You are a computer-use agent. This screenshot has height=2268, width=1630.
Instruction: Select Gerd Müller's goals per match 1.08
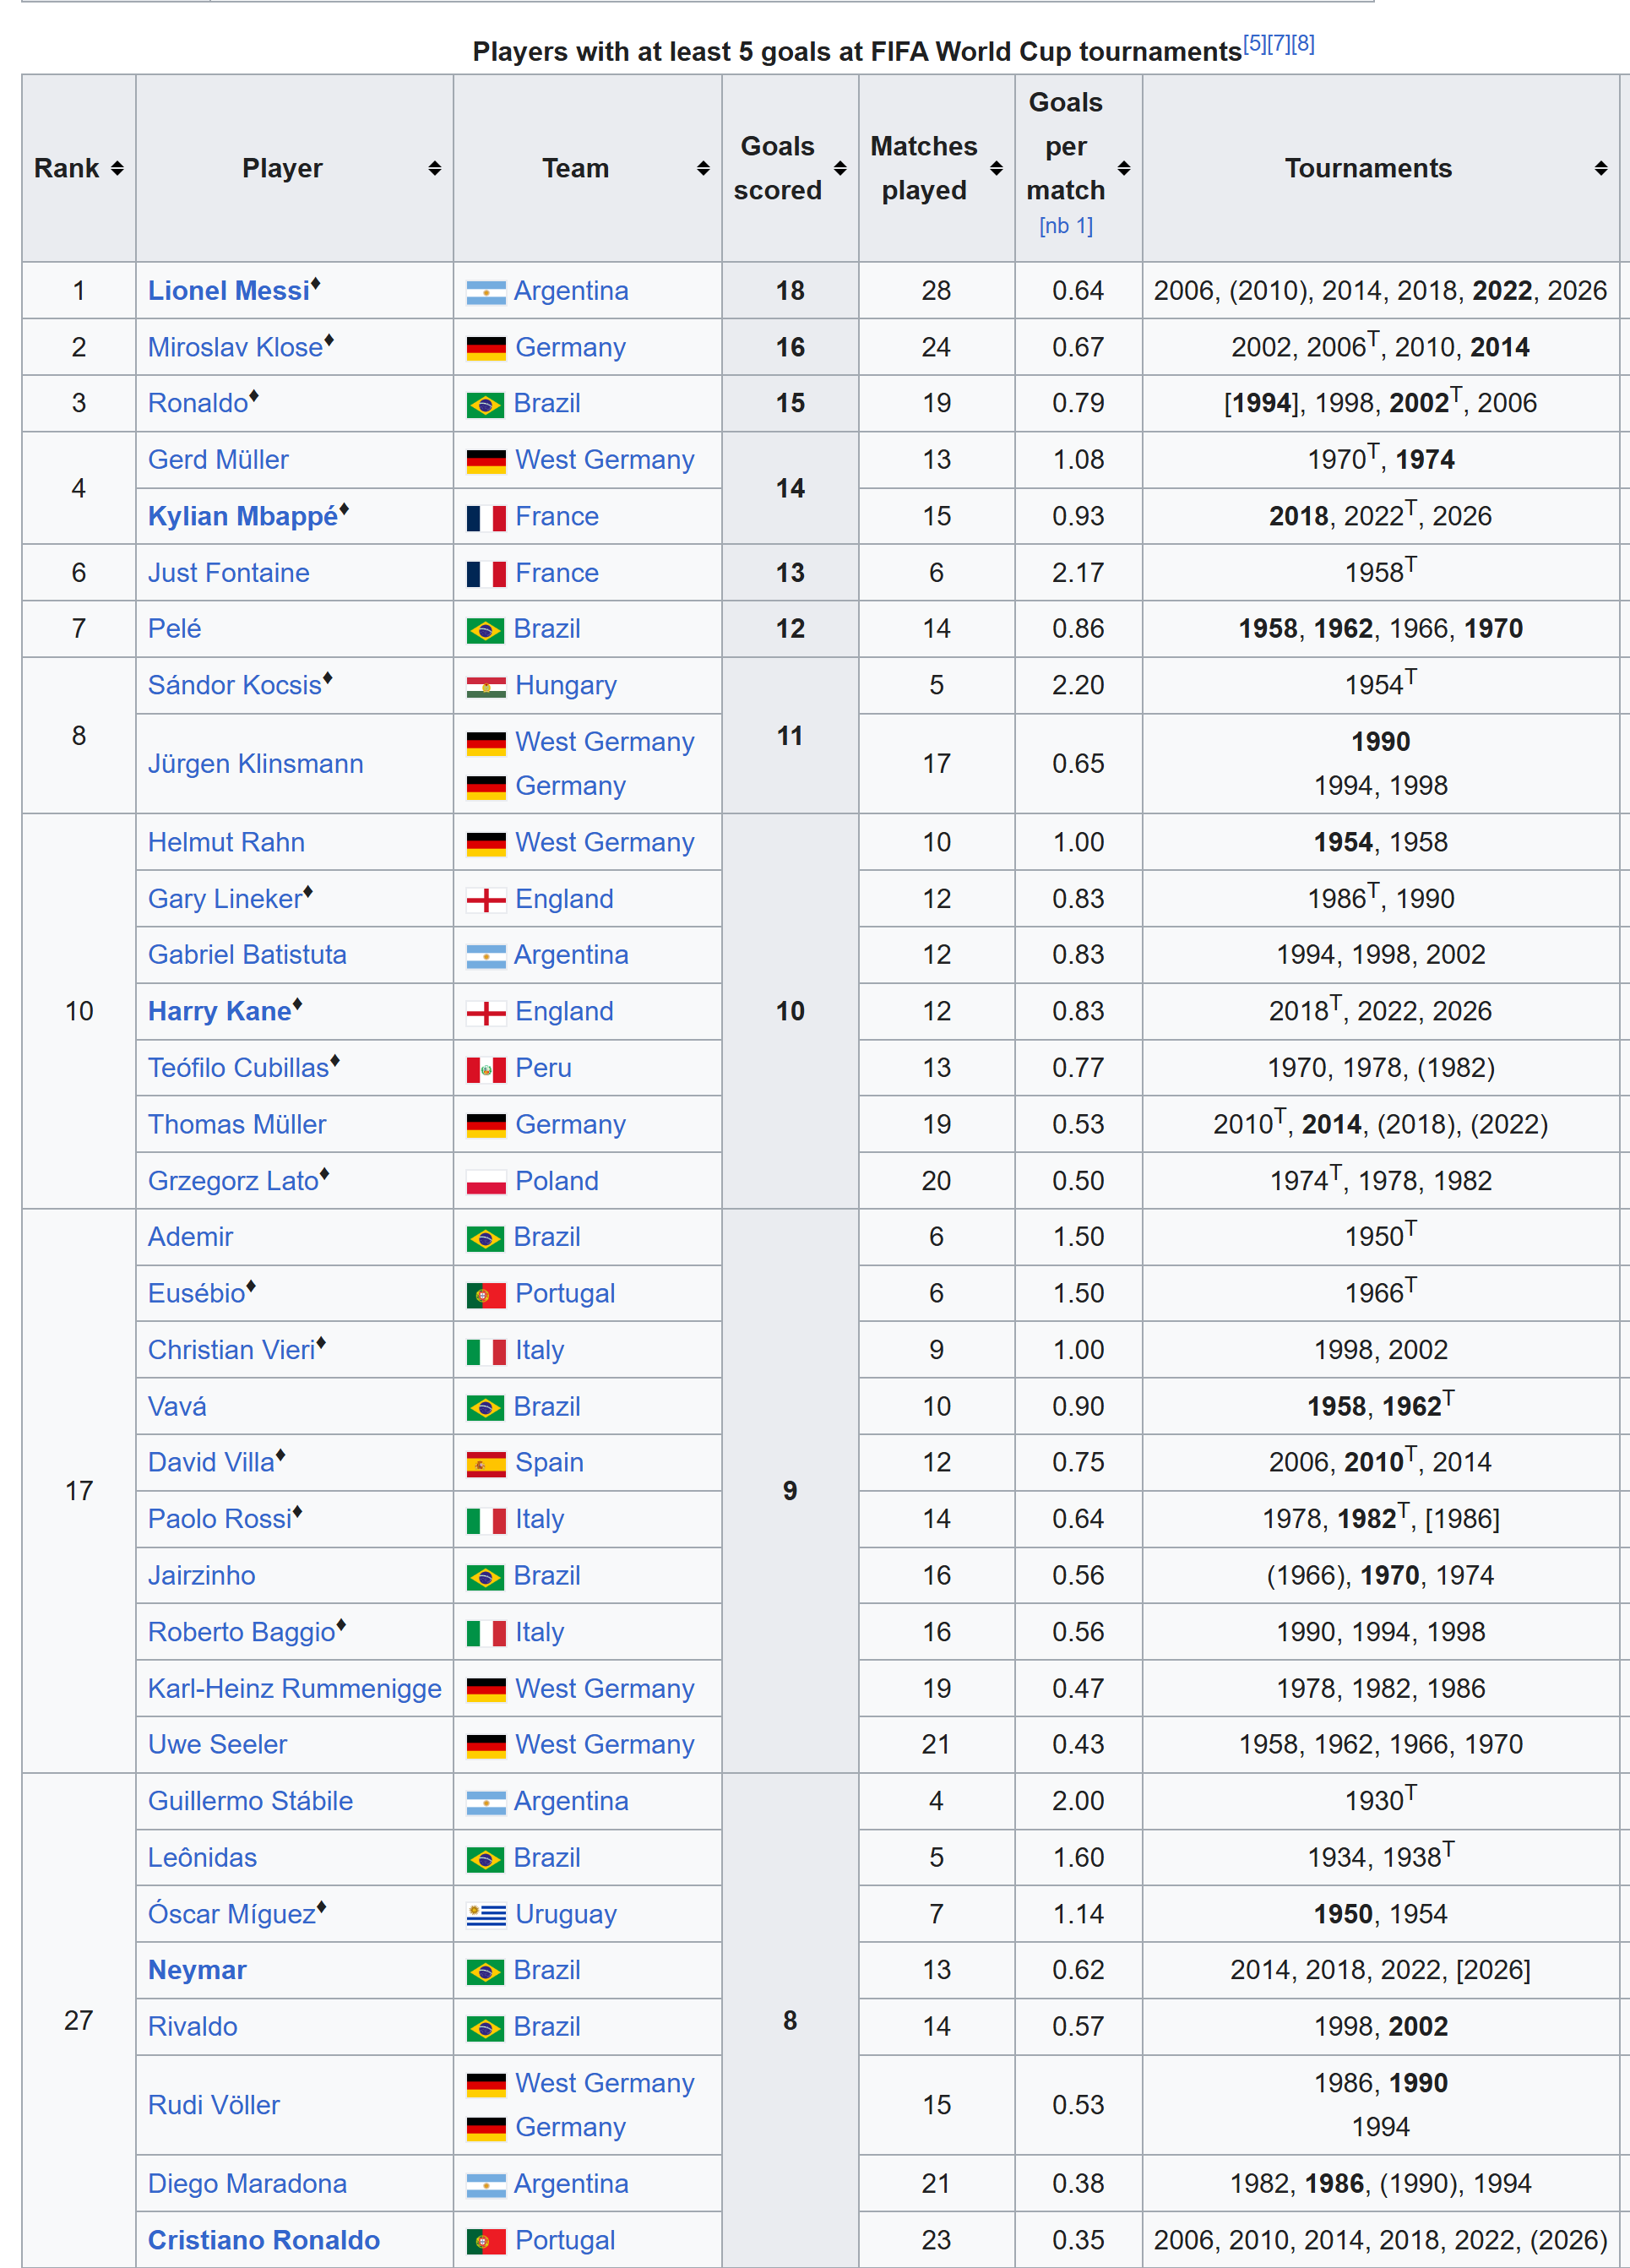click(1078, 460)
